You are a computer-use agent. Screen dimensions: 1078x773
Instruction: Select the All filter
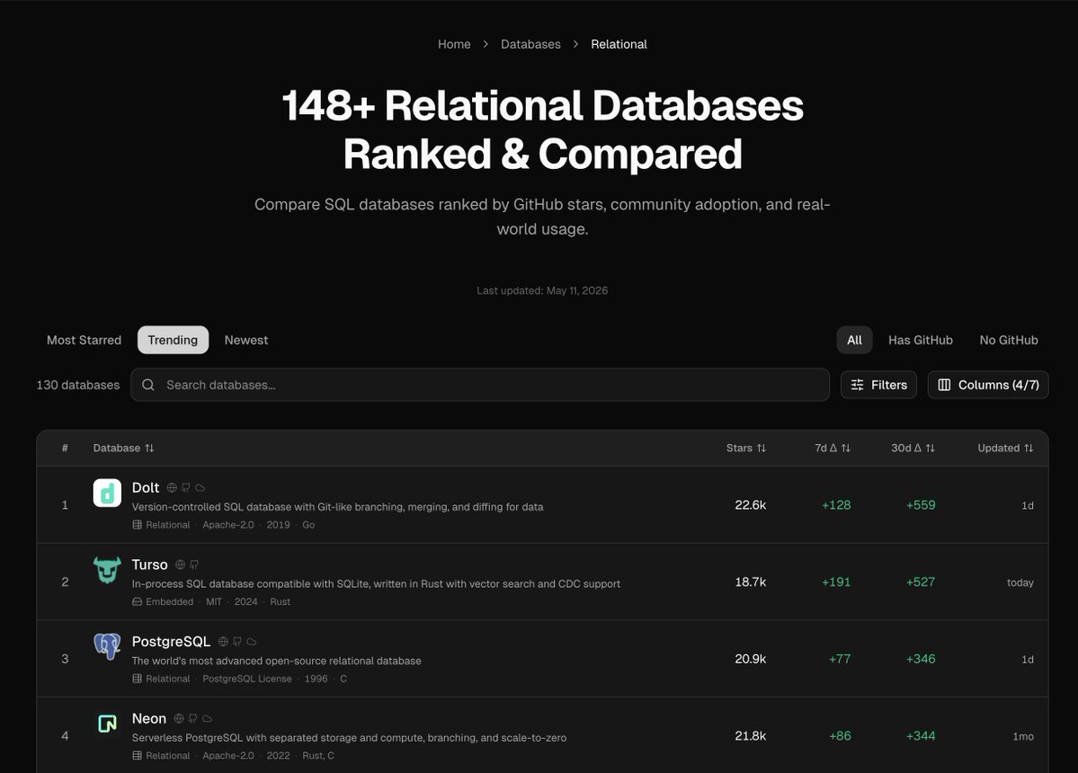click(854, 340)
